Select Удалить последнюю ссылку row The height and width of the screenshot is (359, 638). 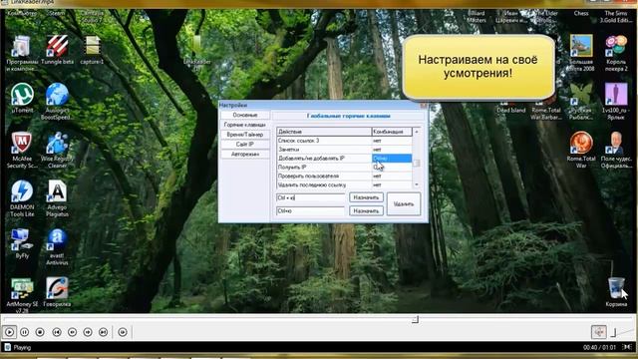[344, 184]
